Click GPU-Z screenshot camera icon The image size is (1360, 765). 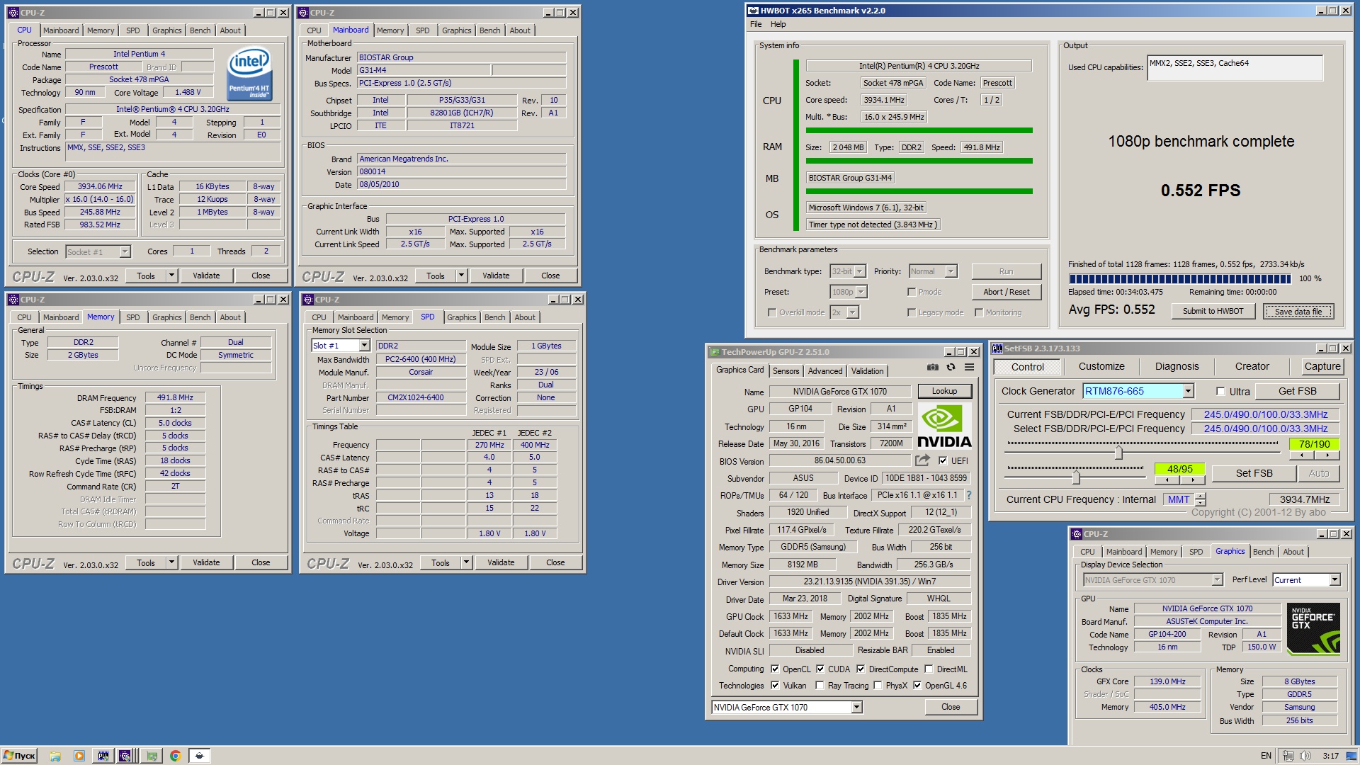(x=932, y=367)
